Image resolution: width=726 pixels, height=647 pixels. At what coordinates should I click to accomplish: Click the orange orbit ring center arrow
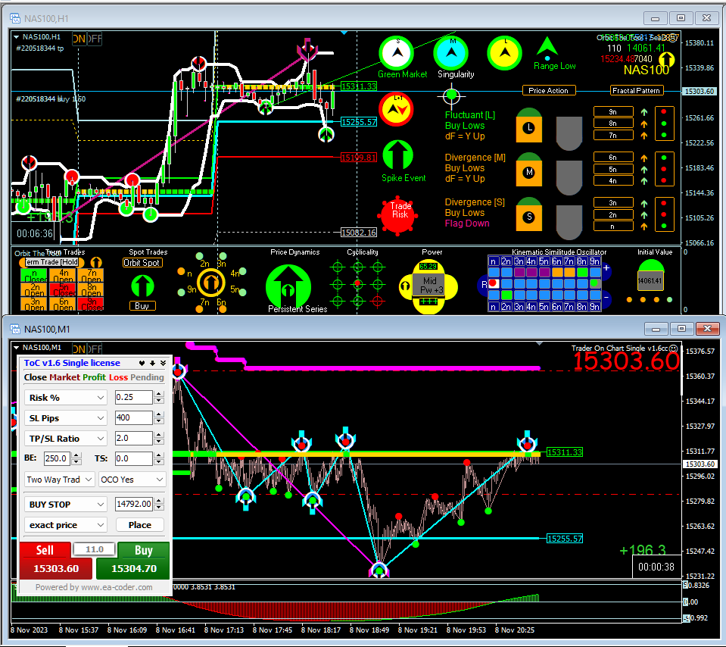click(211, 283)
